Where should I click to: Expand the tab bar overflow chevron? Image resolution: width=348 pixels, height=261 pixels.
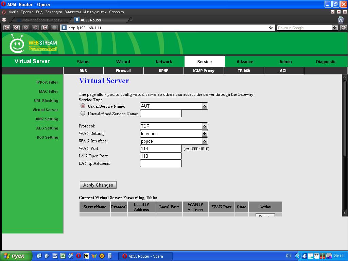tap(131, 20)
